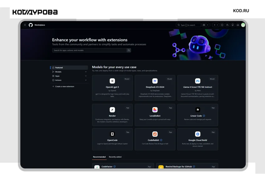
Task: Open 'Rewind Backups for GitHub' title
Action: tap(179, 167)
